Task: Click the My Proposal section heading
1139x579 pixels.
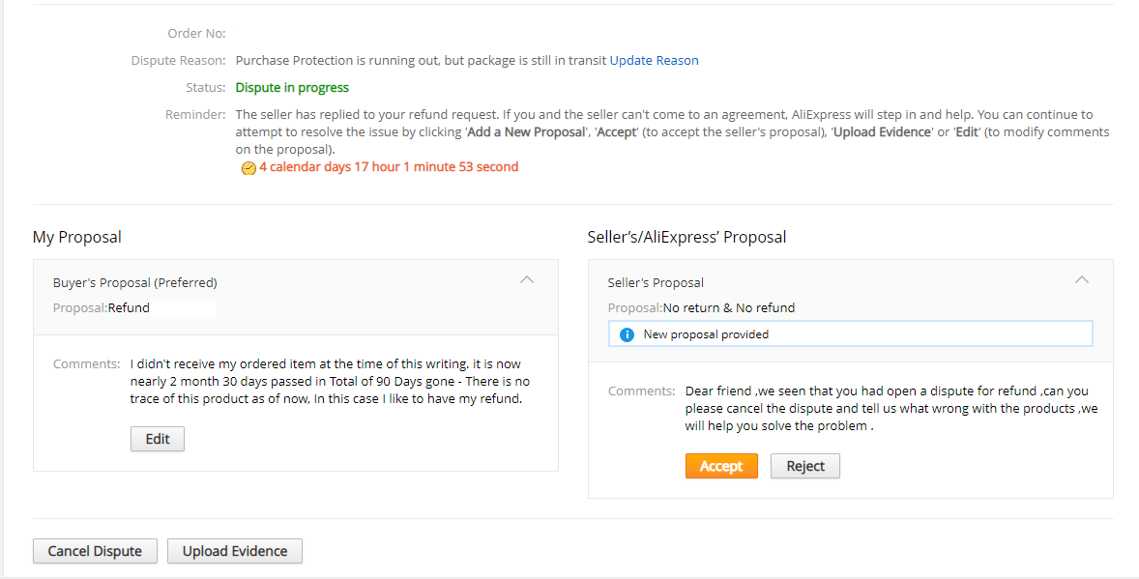Action: (x=77, y=238)
